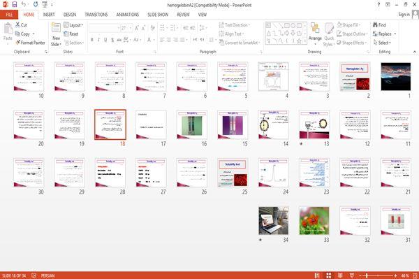Open the VIEW tab
The image size is (419, 279).
click(203, 15)
